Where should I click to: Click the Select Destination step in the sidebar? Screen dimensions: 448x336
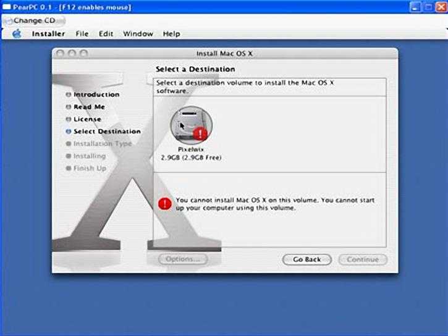point(103,132)
